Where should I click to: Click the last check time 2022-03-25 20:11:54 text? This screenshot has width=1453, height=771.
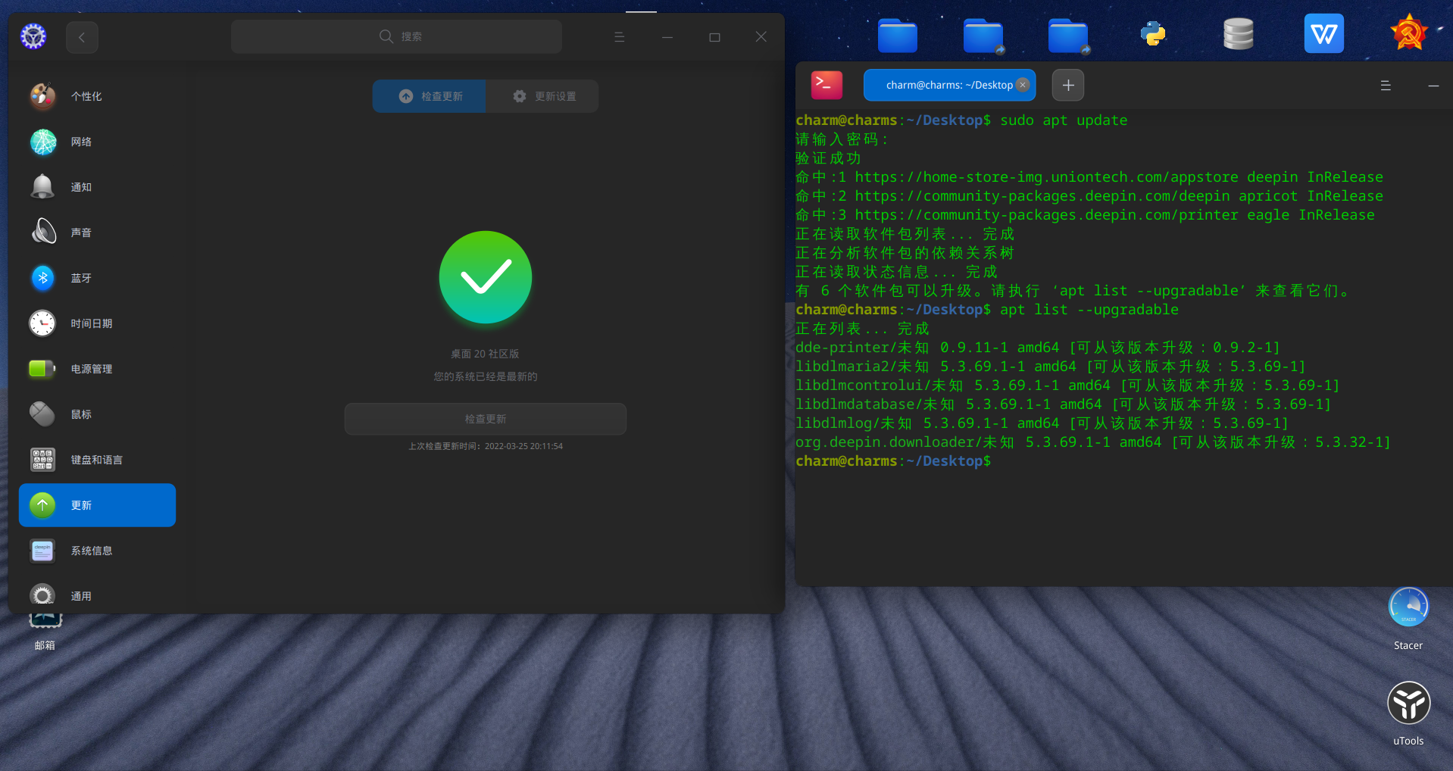coord(486,446)
